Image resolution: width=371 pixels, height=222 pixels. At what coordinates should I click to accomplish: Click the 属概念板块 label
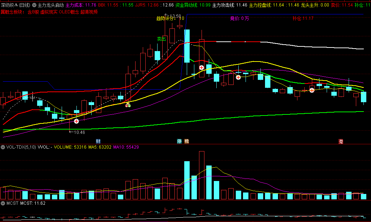pyautogui.click(x=12, y=12)
